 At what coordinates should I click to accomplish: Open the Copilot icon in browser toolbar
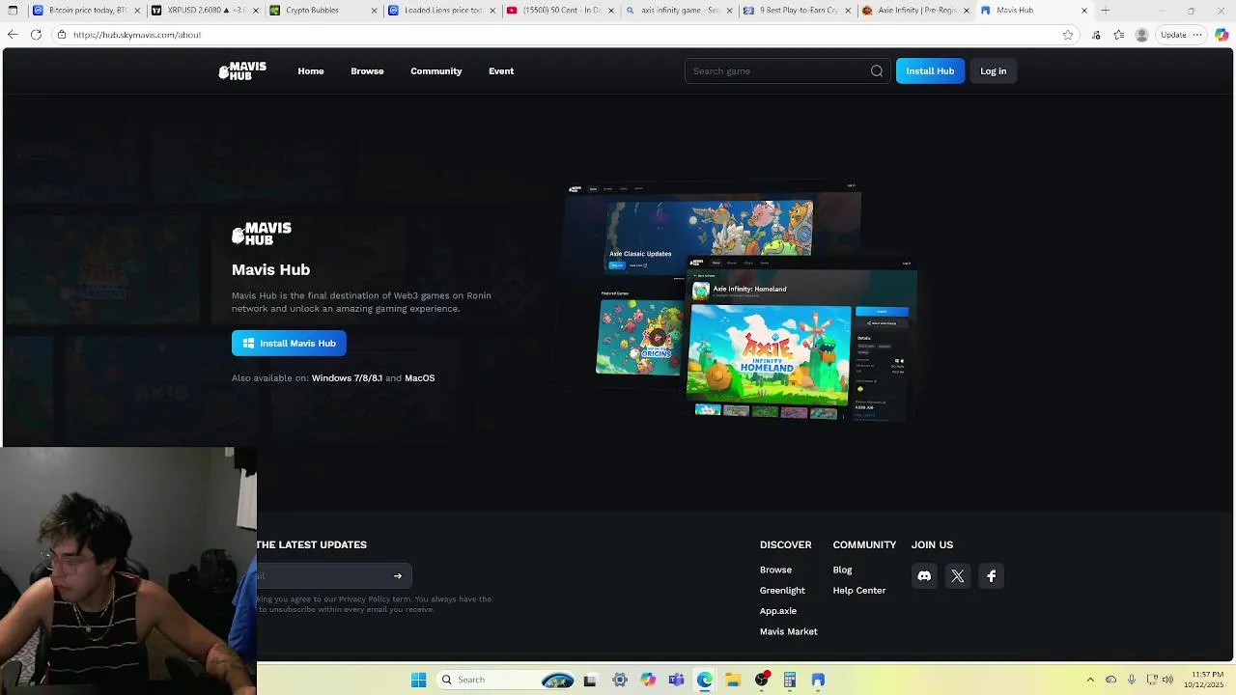coord(1222,35)
